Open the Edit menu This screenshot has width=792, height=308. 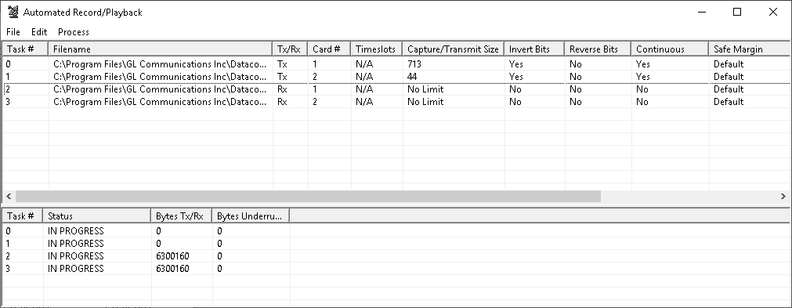click(x=39, y=32)
